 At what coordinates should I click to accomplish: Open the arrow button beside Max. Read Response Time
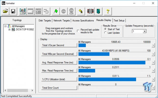(x=153, y=71)
